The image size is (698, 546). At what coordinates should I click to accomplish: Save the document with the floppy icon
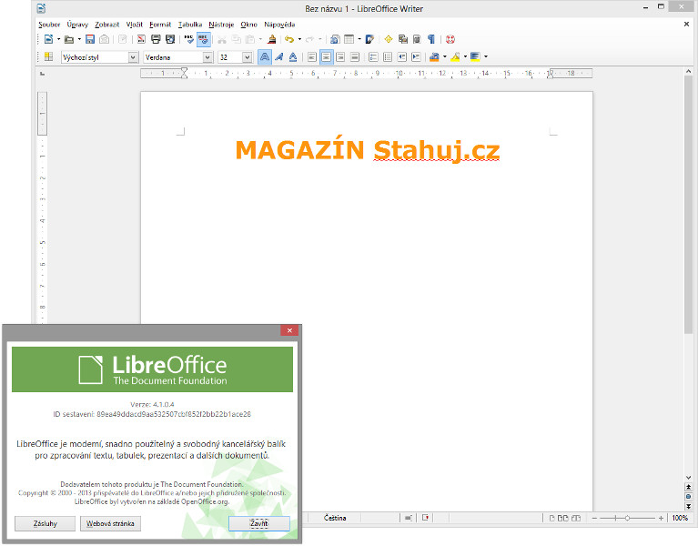[x=90, y=40]
